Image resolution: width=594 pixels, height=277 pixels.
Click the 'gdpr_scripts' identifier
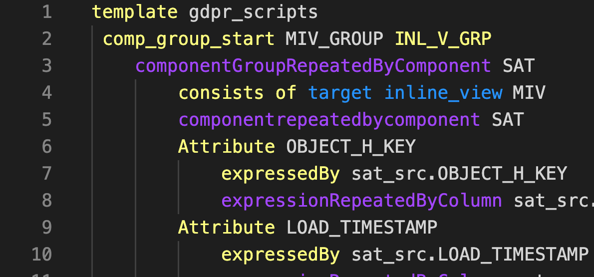(x=254, y=12)
